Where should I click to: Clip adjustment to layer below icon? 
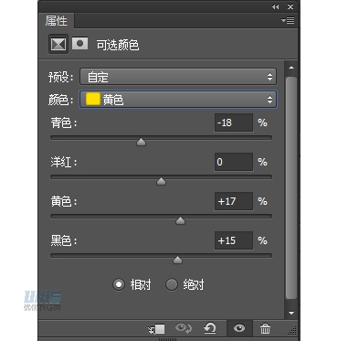tap(156, 329)
